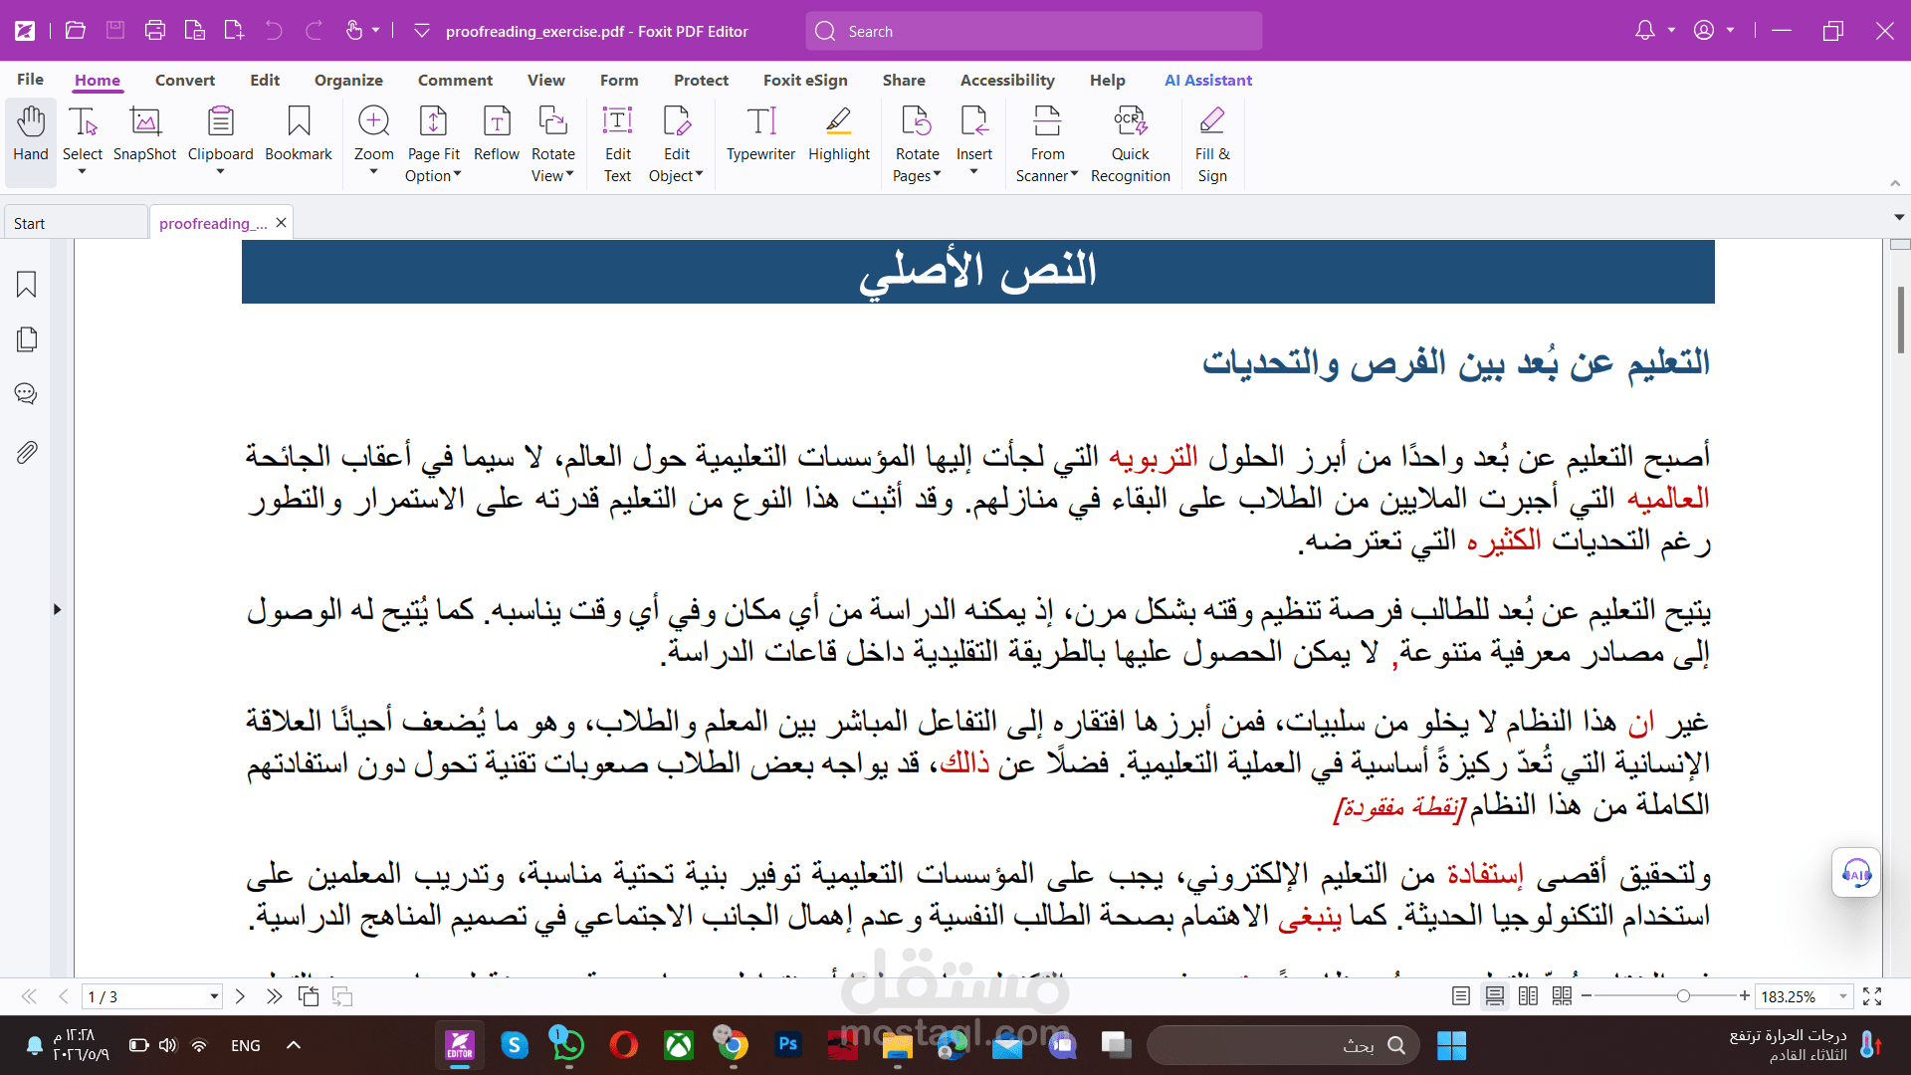Go to the next page

[x=240, y=996]
